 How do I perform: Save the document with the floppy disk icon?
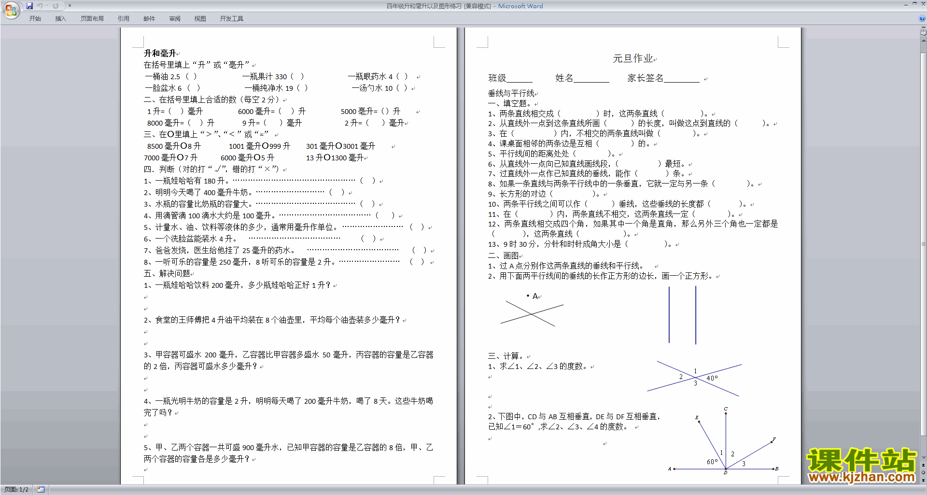tap(29, 6)
